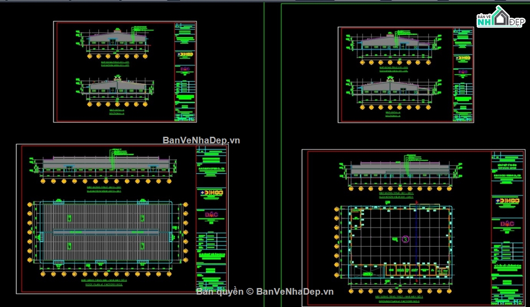Open the BanVeNhaDep.vn watermark link
Image resolution: width=530 pixels, height=307 pixels.
coord(201,140)
